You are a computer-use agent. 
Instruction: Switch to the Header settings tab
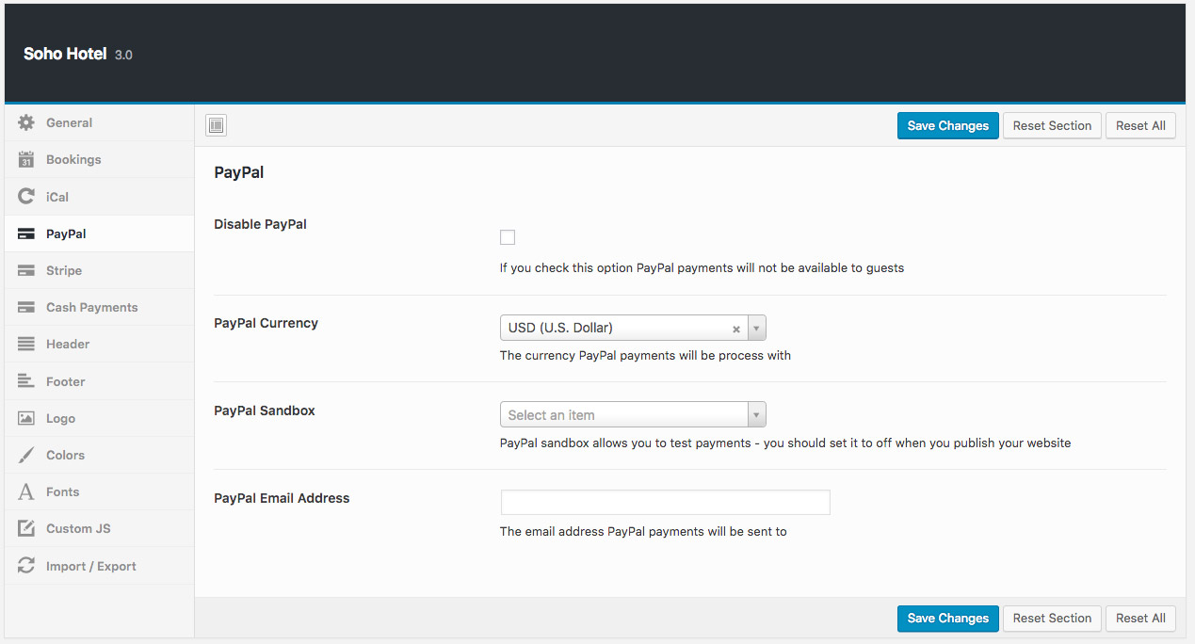click(x=68, y=344)
